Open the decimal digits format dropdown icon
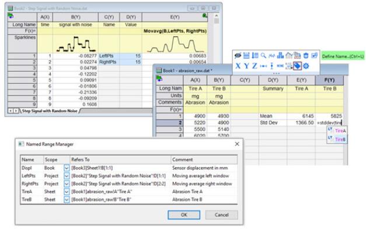366x229 pixels. (289, 66)
